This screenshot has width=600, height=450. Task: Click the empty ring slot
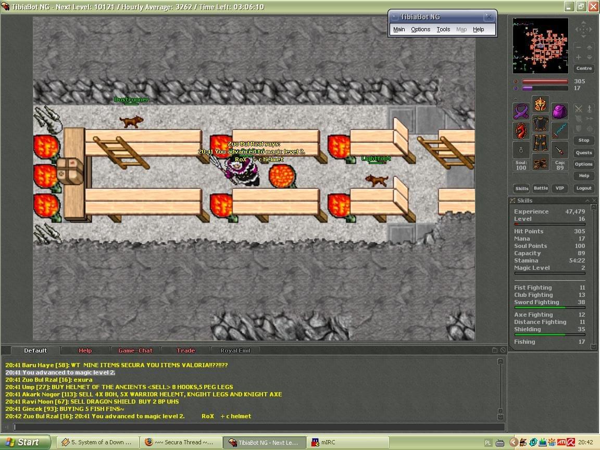[x=521, y=150]
